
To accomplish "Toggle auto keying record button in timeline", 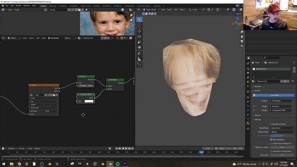I will (110, 148).
